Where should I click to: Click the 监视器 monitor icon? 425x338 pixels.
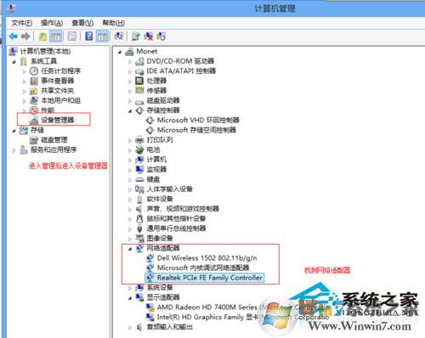(139, 169)
